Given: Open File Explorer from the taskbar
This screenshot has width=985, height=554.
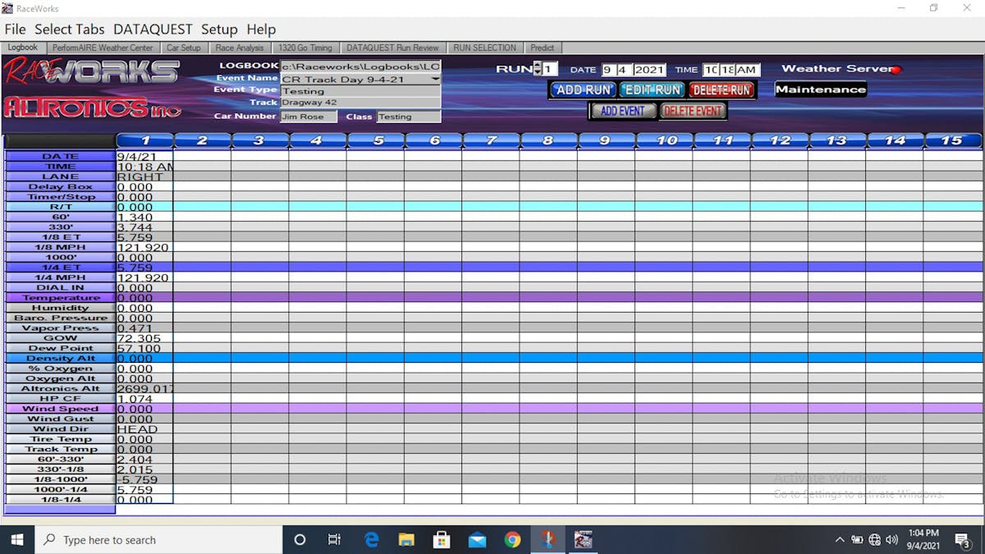Looking at the screenshot, I should click(406, 539).
